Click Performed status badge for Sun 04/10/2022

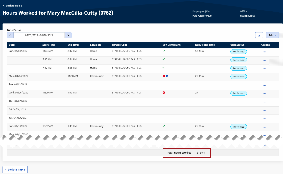tap(238, 127)
